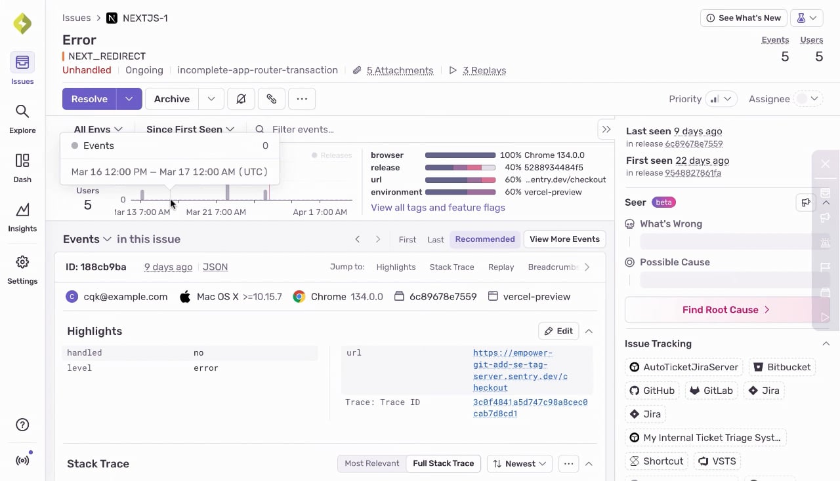
Task: Open Insights in the sidebar
Action: 22,217
